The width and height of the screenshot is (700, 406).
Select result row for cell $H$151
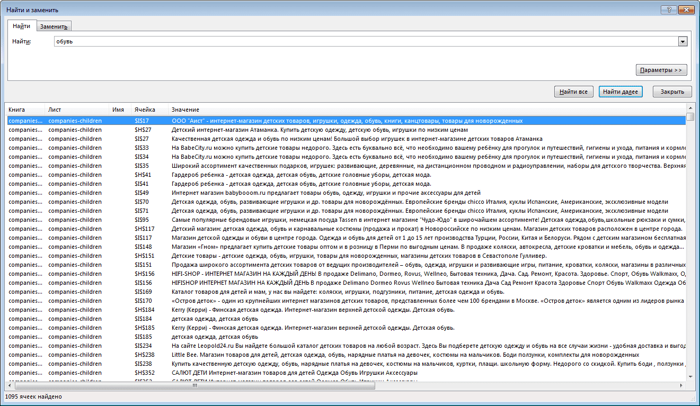coord(345,256)
